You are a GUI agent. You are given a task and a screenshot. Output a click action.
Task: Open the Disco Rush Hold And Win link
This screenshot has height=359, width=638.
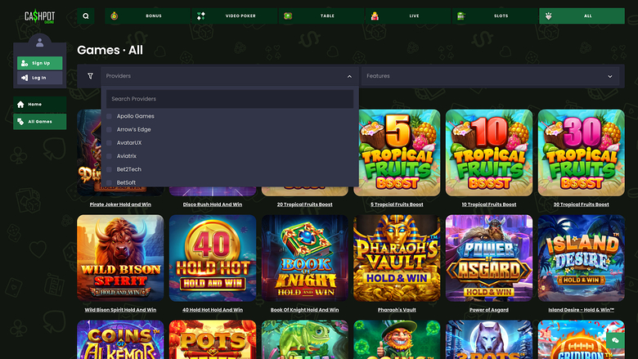pos(213,204)
